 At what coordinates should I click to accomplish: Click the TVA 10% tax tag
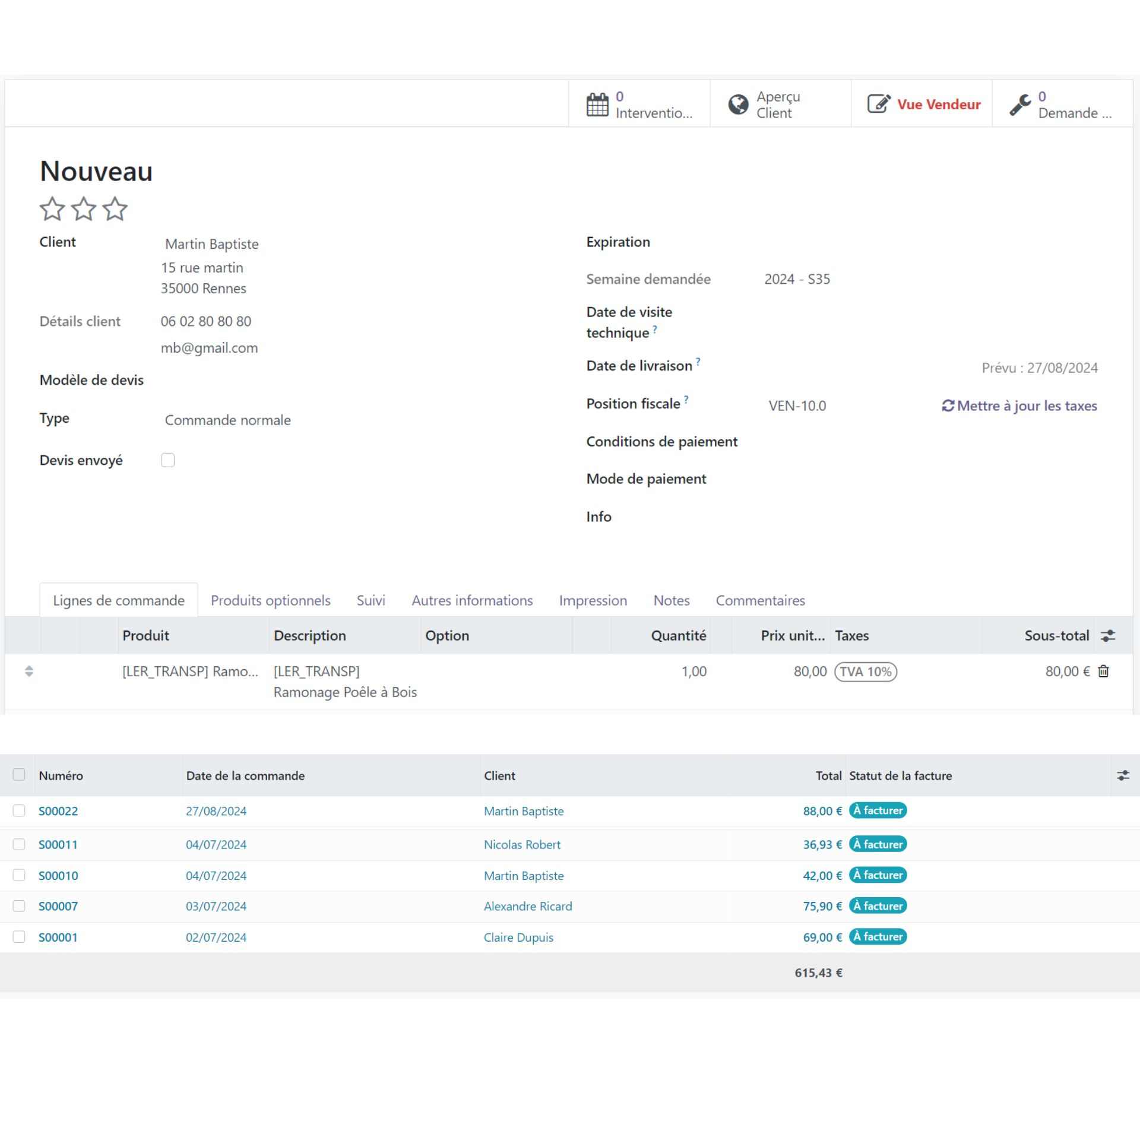[866, 672]
